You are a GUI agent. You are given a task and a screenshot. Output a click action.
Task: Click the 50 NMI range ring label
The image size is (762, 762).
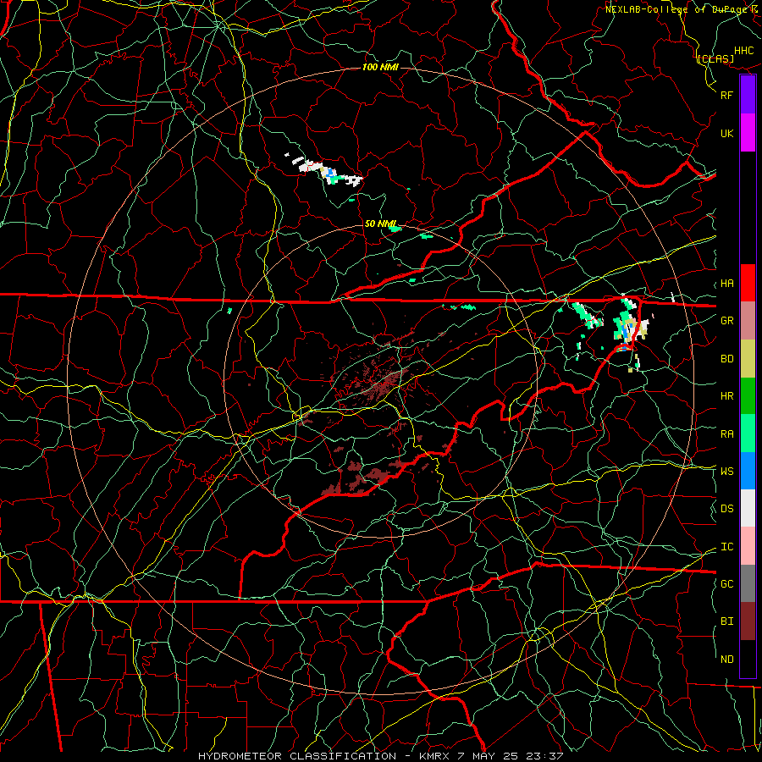pyautogui.click(x=380, y=224)
